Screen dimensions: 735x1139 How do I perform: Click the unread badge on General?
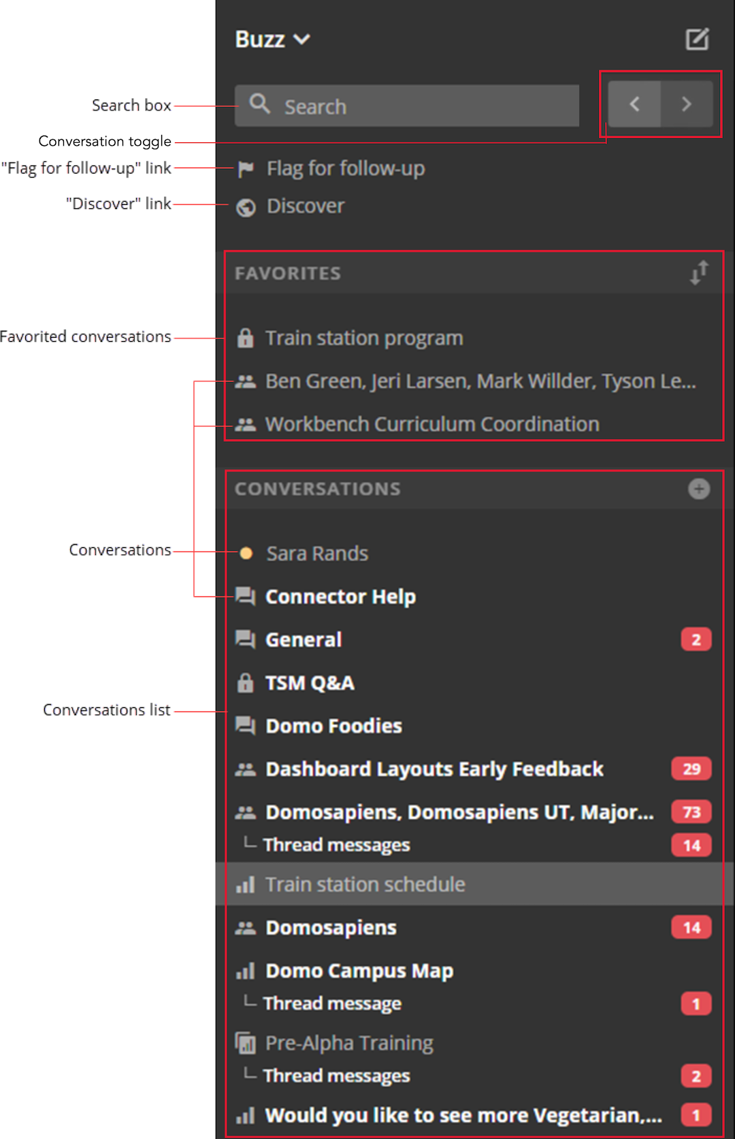pyautogui.click(x=696, y=640)
